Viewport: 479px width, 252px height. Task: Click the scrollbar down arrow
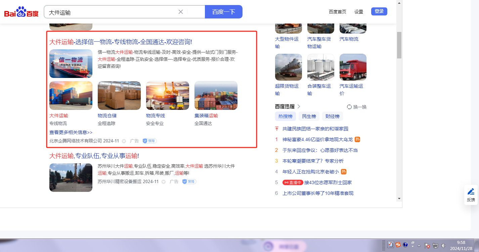tap(399, 199)
